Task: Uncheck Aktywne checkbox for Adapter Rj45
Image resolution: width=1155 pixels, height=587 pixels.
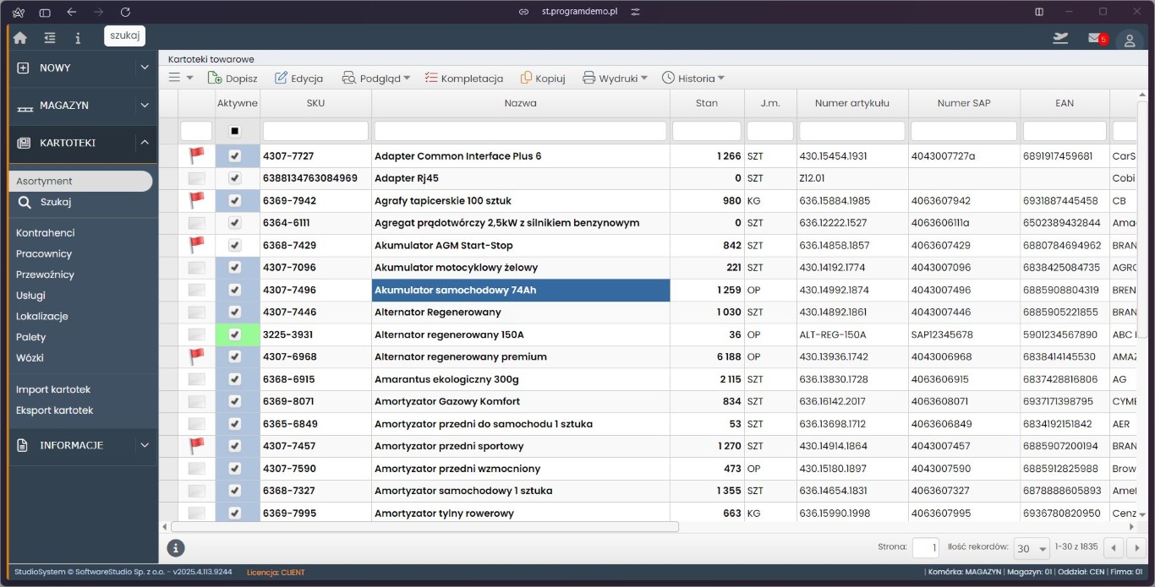Action: pyautogui.click(x=235, y=178)
